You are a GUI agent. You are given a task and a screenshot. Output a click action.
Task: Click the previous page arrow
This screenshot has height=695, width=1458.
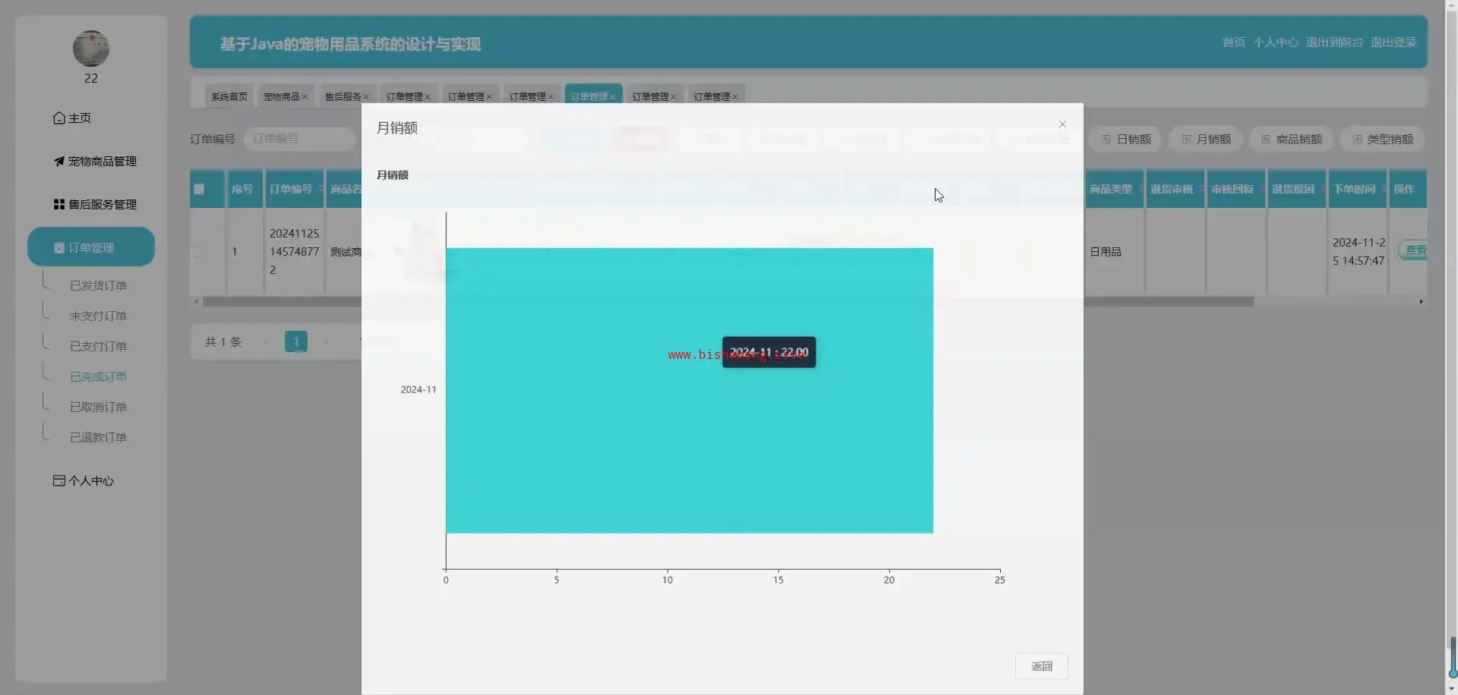tap(266, 341)
